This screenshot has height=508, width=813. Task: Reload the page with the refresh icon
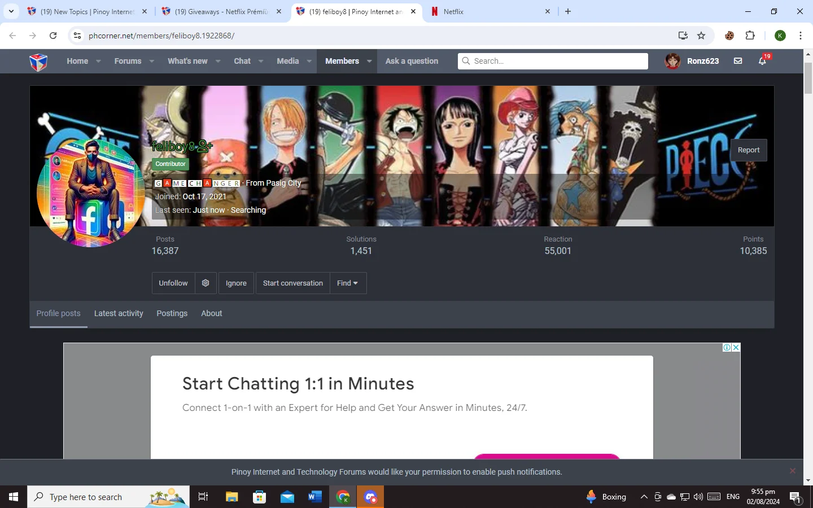(x=53, y=36)
